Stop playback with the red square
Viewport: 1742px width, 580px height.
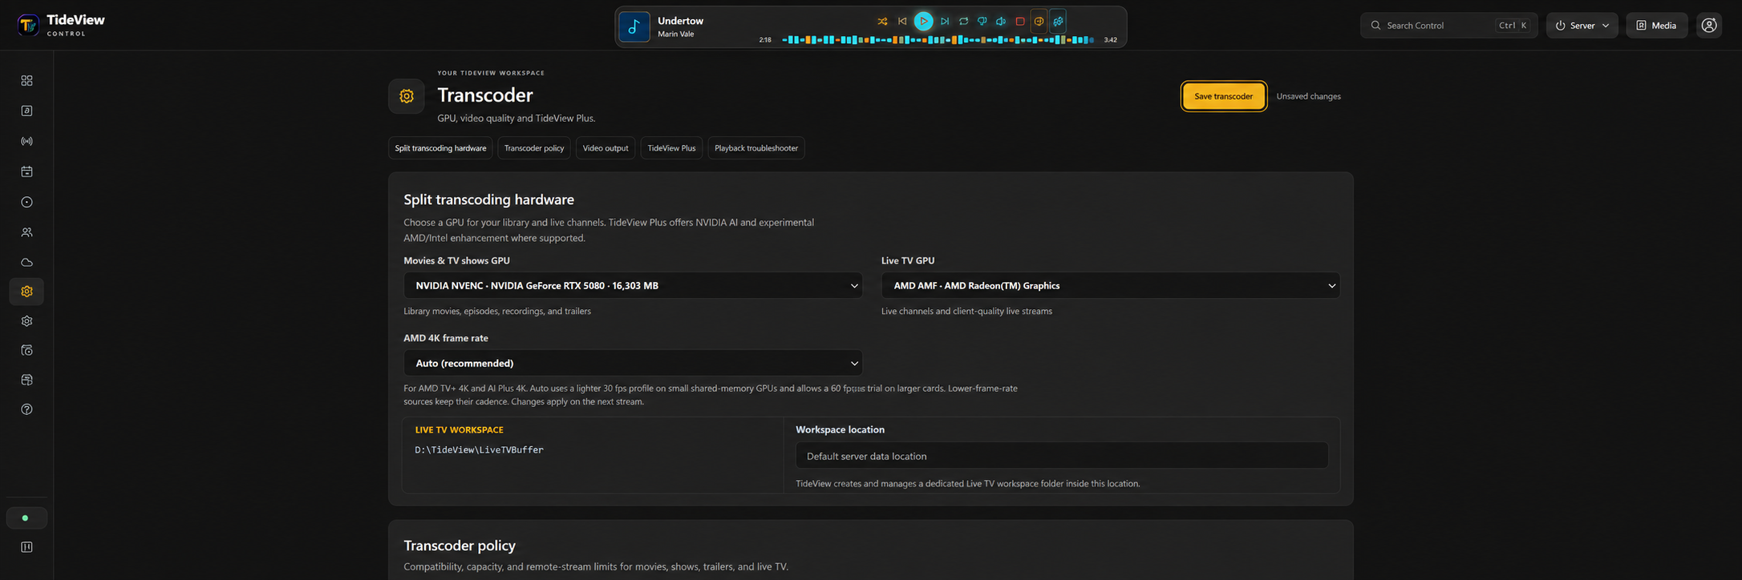coord(1020,22)
